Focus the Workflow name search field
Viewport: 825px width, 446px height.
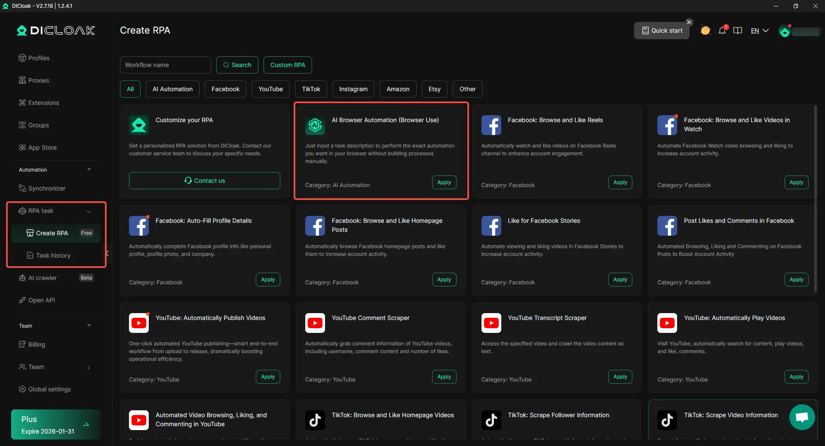click(x=165, y=65)
